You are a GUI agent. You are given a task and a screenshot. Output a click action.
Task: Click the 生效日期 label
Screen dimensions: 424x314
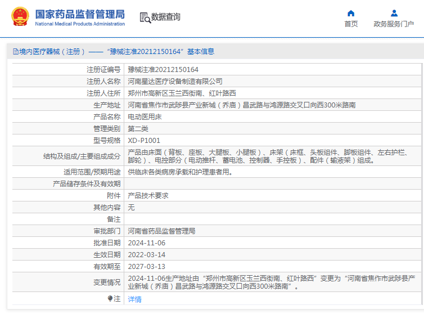pos(107,255)
